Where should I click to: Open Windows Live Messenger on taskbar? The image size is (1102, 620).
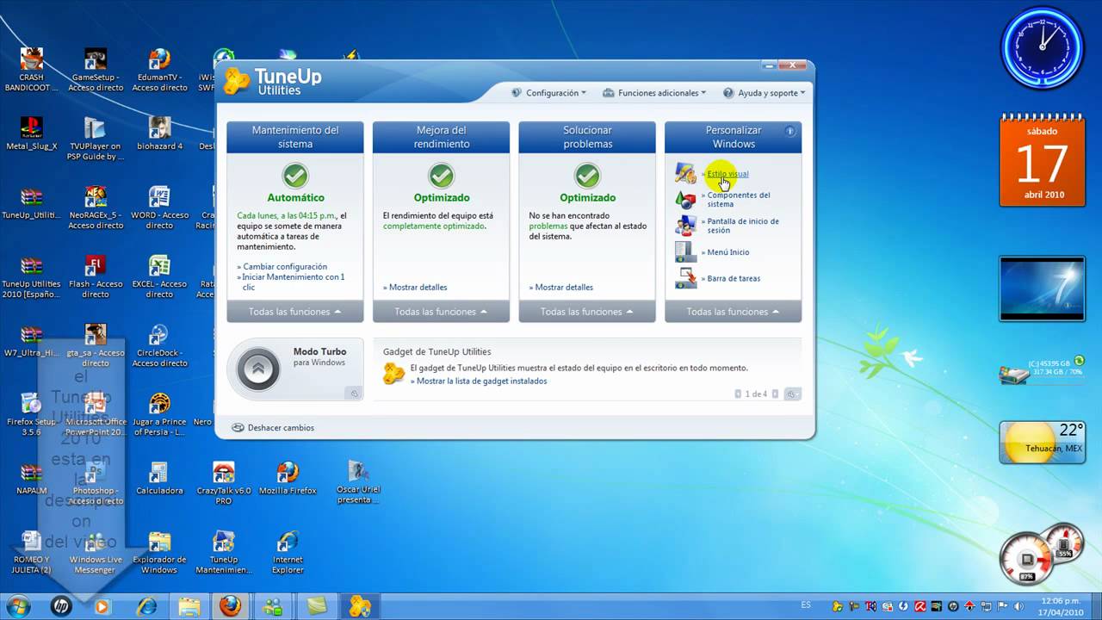(x=274, y=605)
